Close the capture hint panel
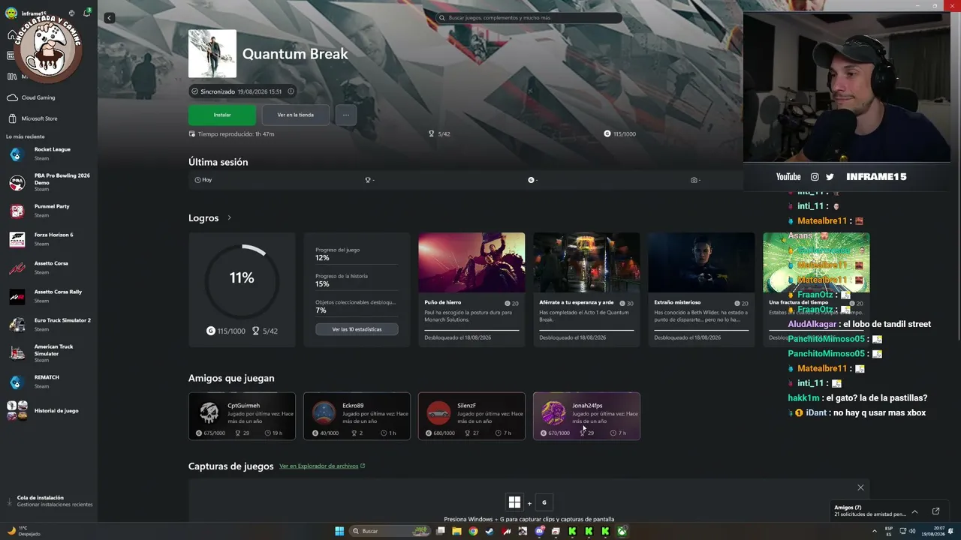This screenshot has width=961, height=540. [x=860, y=487]
